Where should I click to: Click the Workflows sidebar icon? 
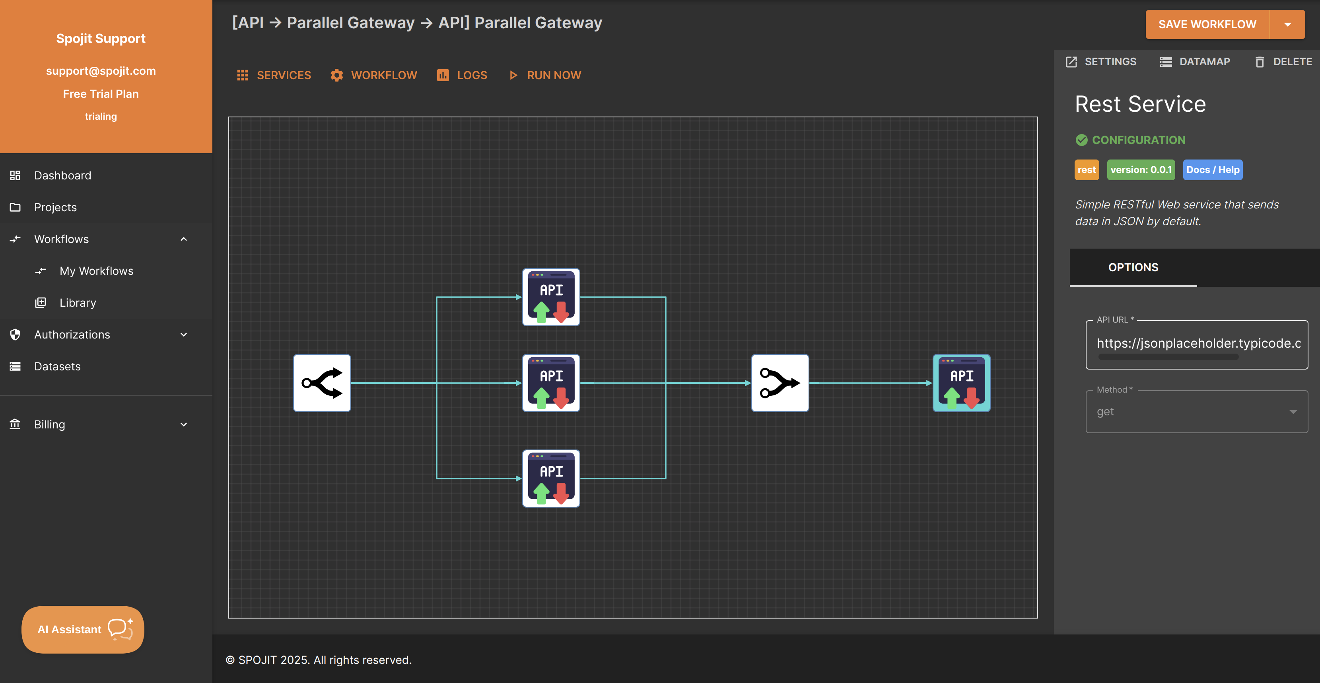15,239
